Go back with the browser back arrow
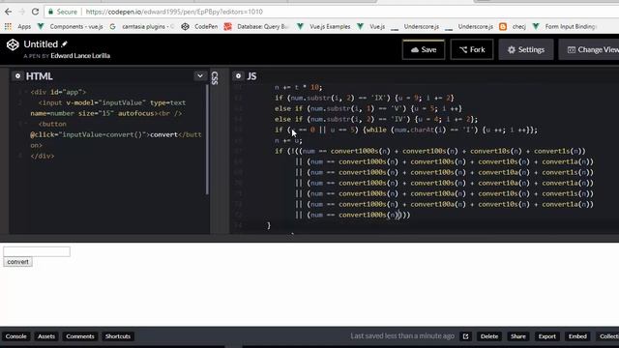Image resolution: width=619 pixels, height=348 pixels. point(9,12)
